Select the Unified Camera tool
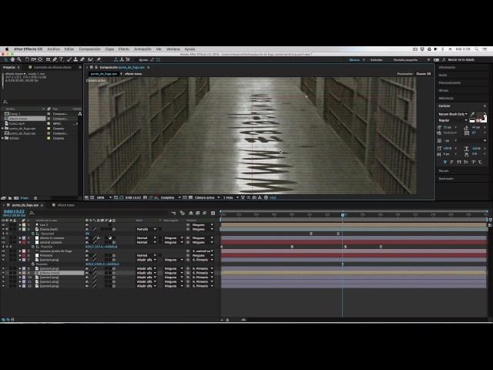This screenshot has width=493, height=370. click(x=34, y=59)
